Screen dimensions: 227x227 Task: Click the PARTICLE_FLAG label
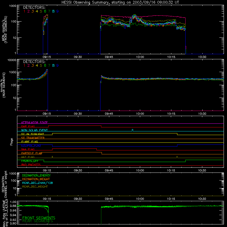32,153
